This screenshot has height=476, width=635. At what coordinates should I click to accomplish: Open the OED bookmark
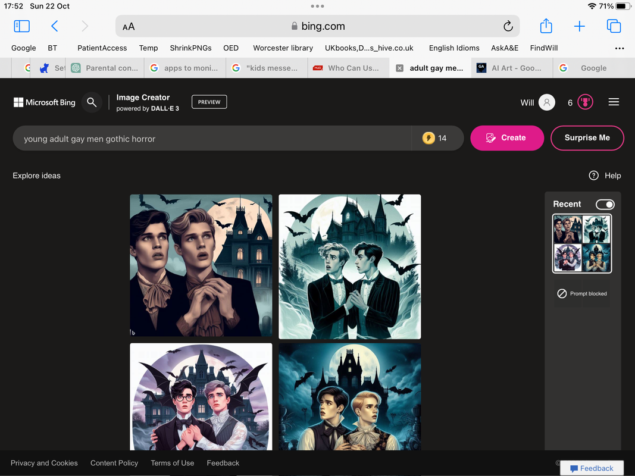pyautogui.click(x=231, y=48)
